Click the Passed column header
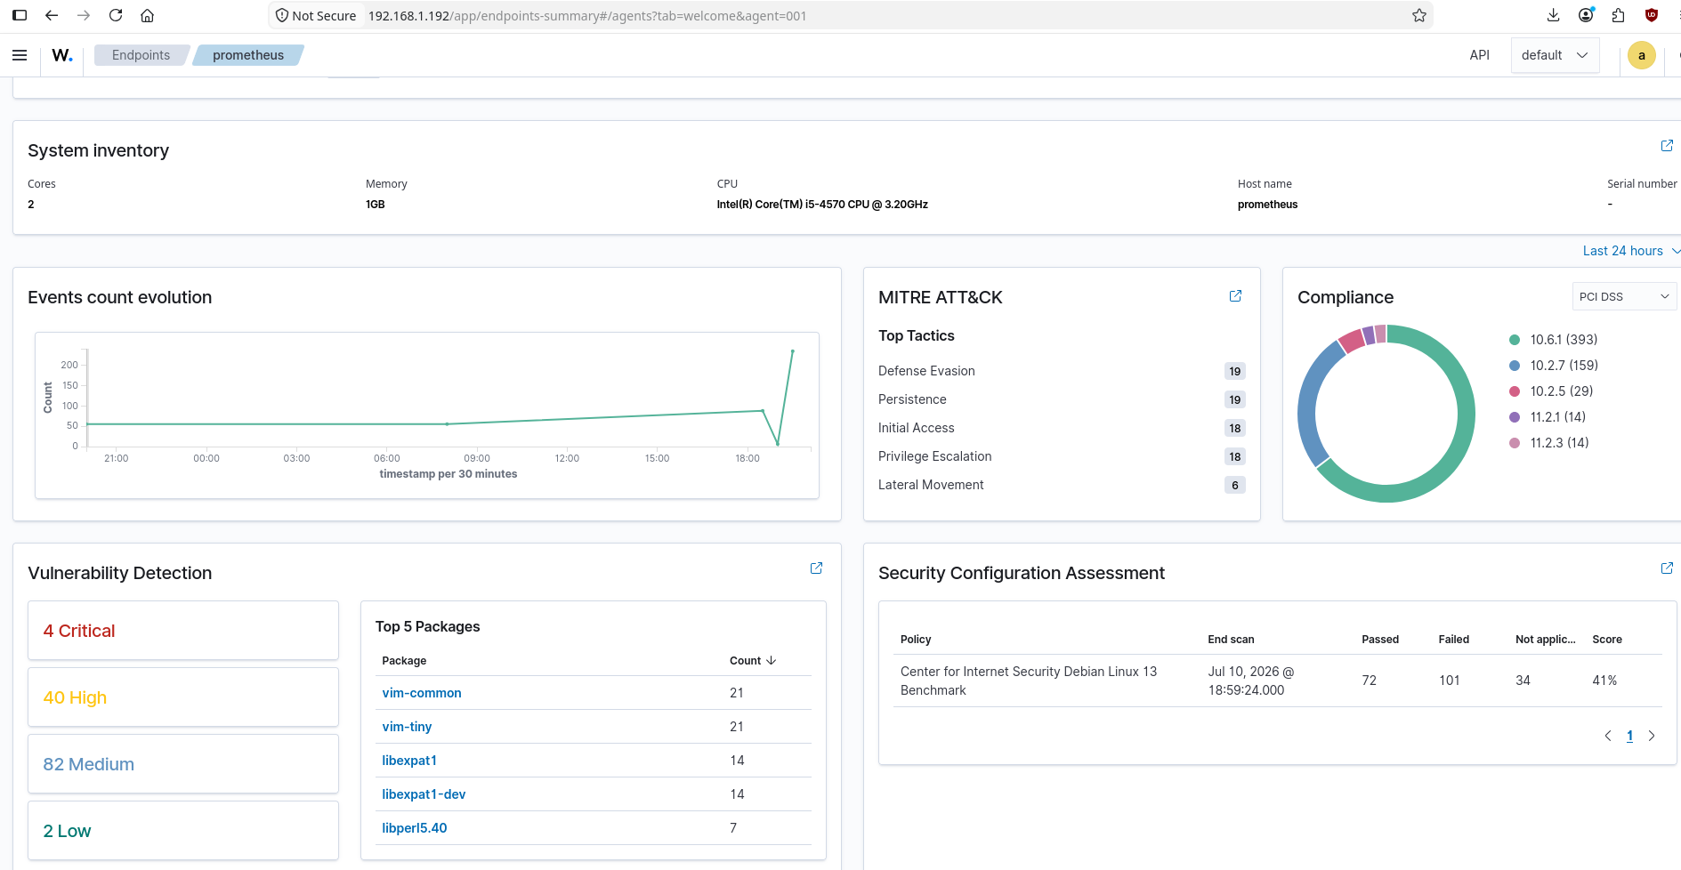 [x=1380, y=640]
